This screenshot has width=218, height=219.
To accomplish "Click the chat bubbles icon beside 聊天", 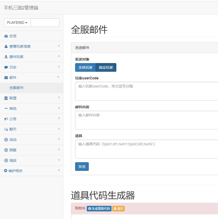I will [x=6, y=129].
